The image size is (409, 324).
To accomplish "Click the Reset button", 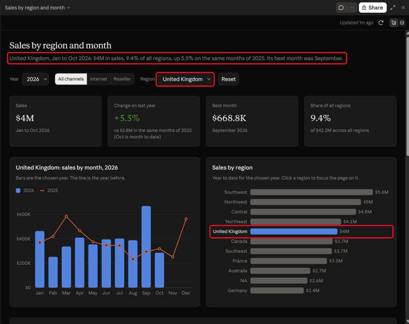I will click(228, 79).
